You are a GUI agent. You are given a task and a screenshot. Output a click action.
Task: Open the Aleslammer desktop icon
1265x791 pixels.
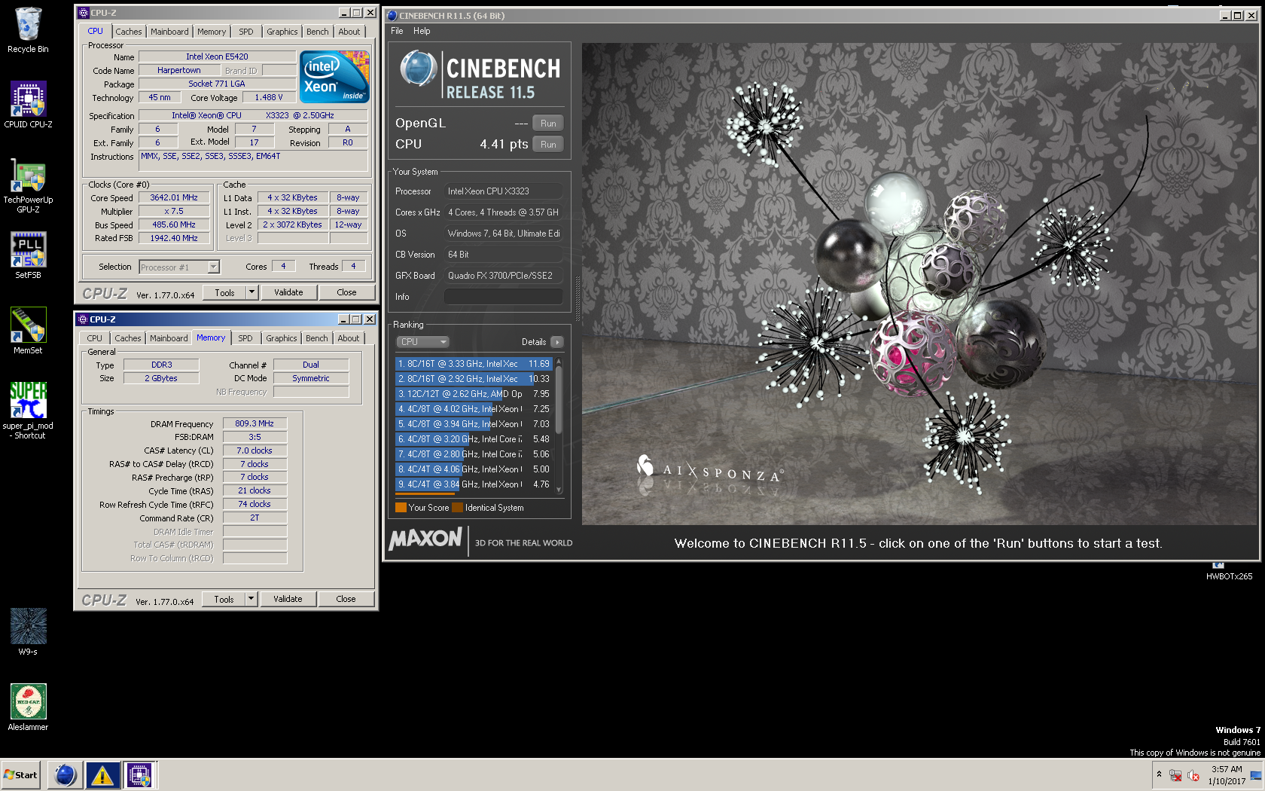28,707
